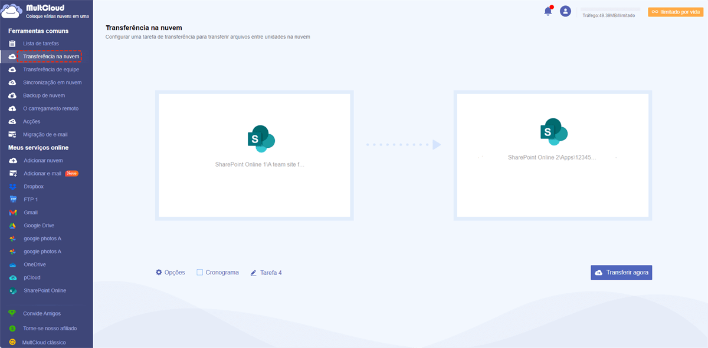Image resolution: width=708 pixels, height=348 pixels.
Task: Open Convide Amigos link
Action: point(42,313)
